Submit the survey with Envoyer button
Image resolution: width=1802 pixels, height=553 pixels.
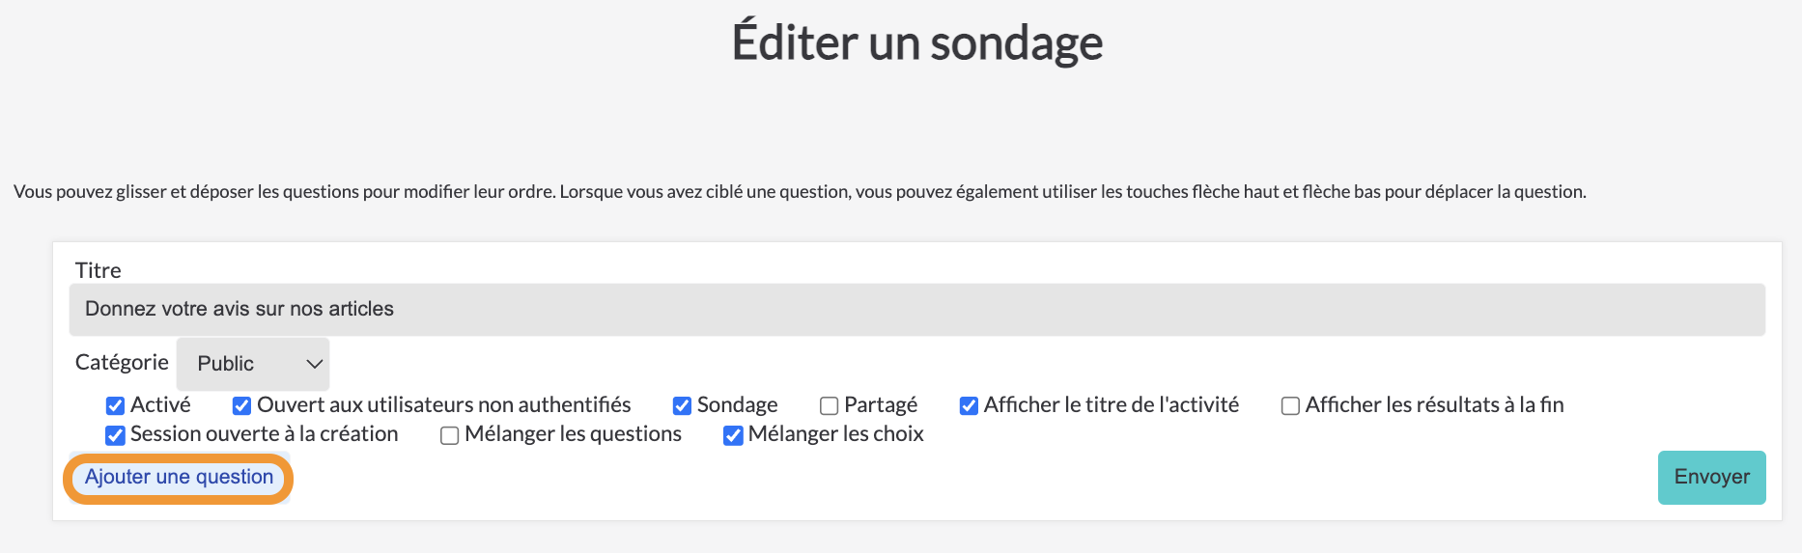coord(1711,478)
